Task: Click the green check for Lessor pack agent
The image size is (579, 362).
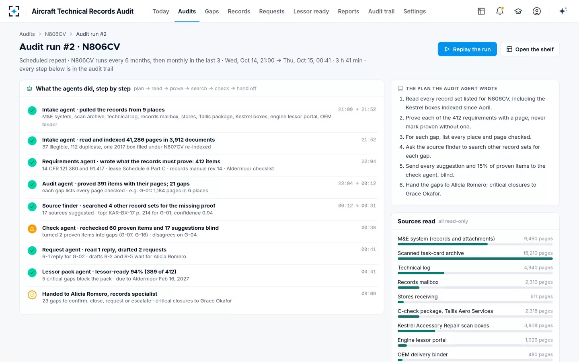Action: coord(32,273)
